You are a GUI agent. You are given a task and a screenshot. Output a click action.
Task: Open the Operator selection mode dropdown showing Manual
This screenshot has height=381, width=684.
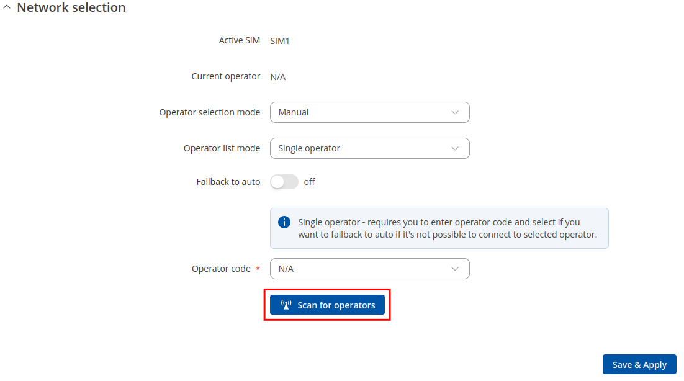coord(369,112)
